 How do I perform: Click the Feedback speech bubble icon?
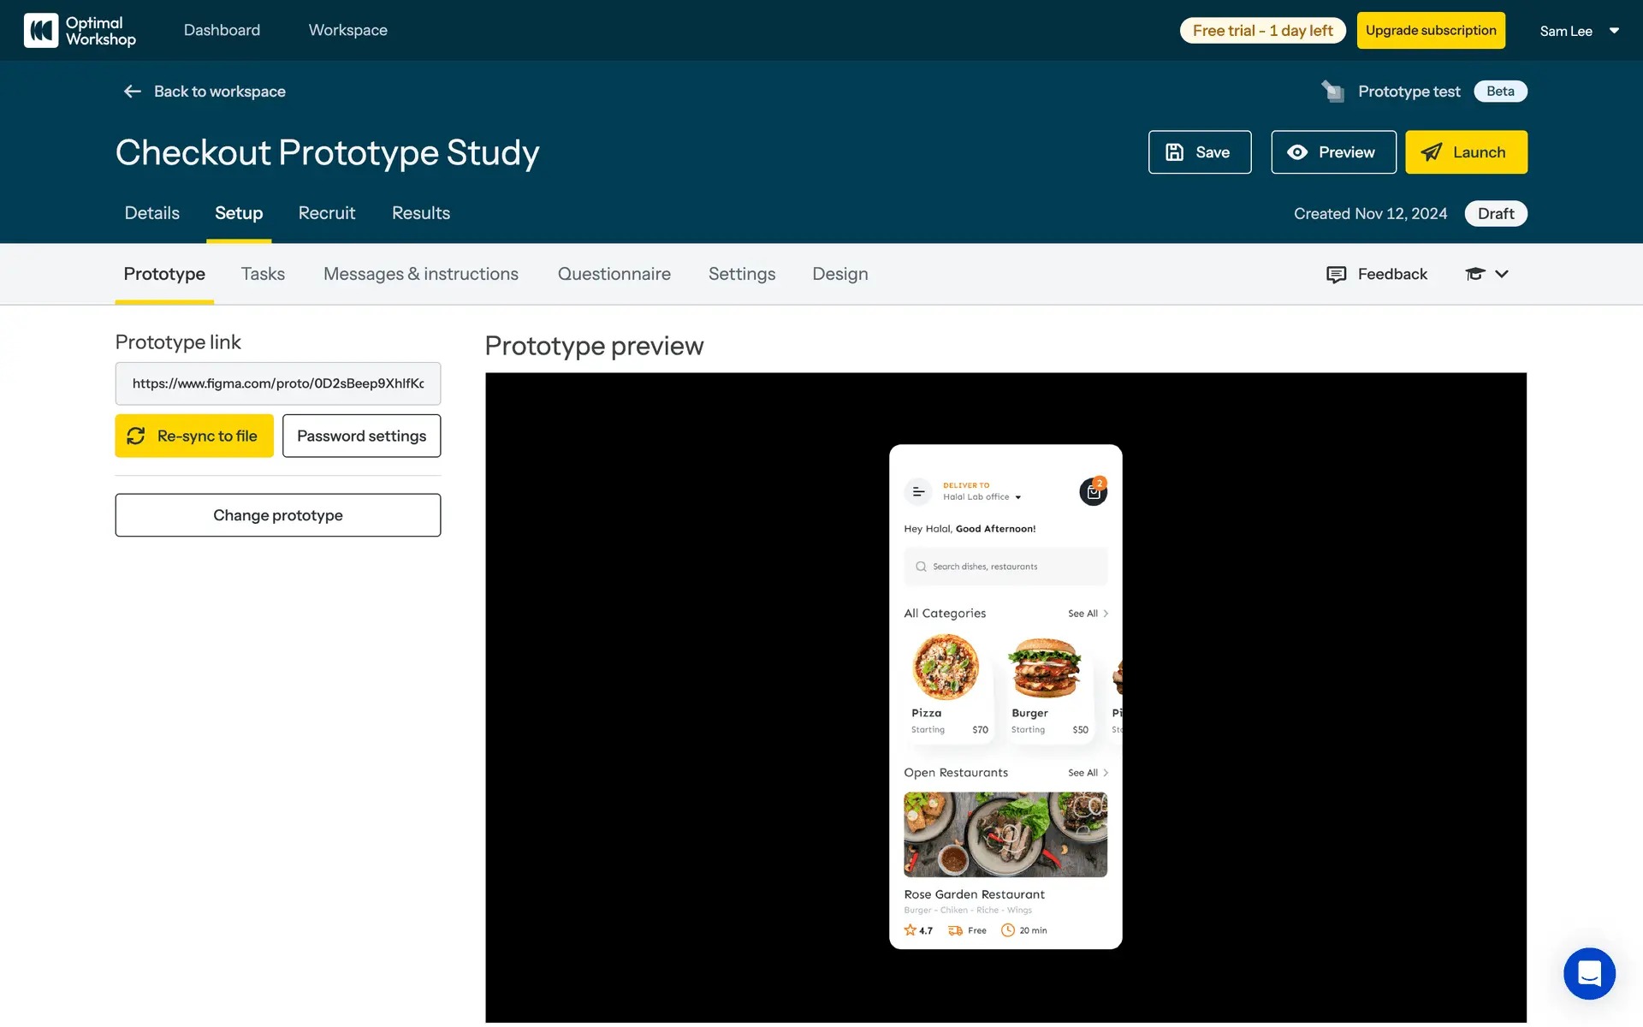tap(1336, 274)
